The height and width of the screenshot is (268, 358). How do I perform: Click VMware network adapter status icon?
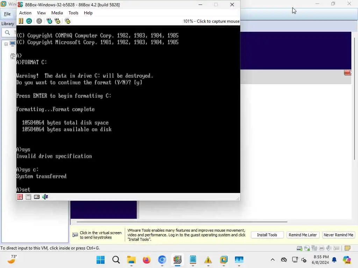point(314,248)
